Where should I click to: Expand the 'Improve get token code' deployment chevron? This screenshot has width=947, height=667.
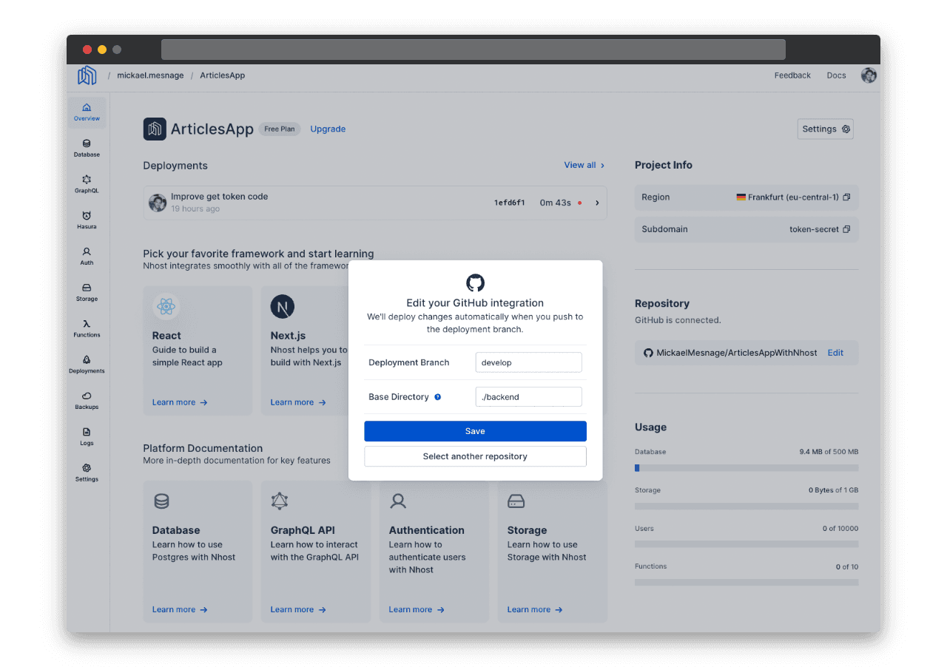(597, 203)
